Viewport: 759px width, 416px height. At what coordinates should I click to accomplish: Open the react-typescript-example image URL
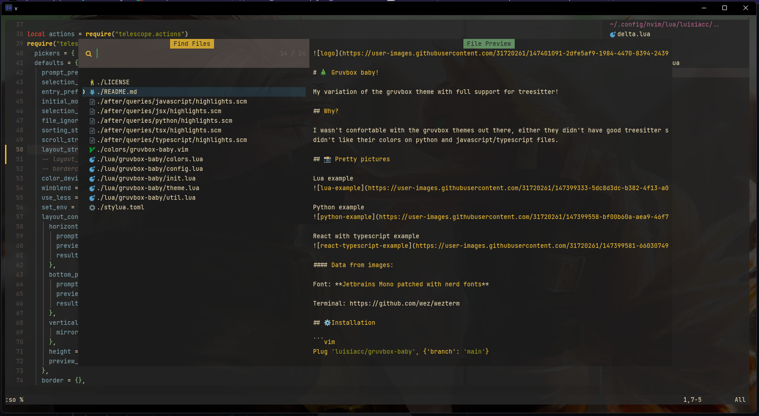pos(542,246)
